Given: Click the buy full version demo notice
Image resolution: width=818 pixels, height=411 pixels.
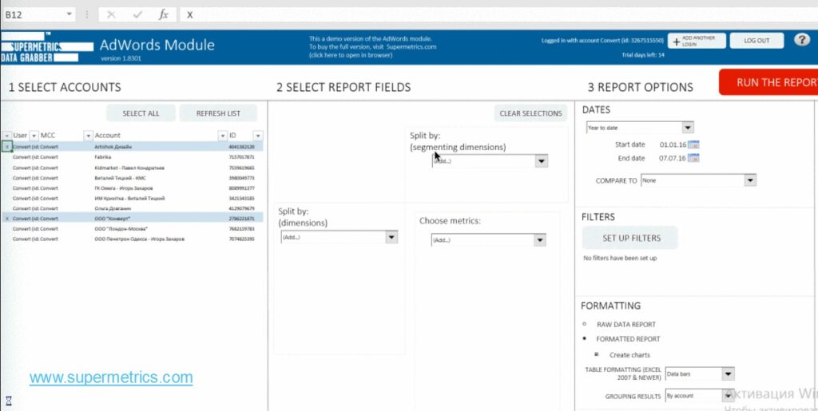Looking at the screenshot, I should tap(372, 47).
